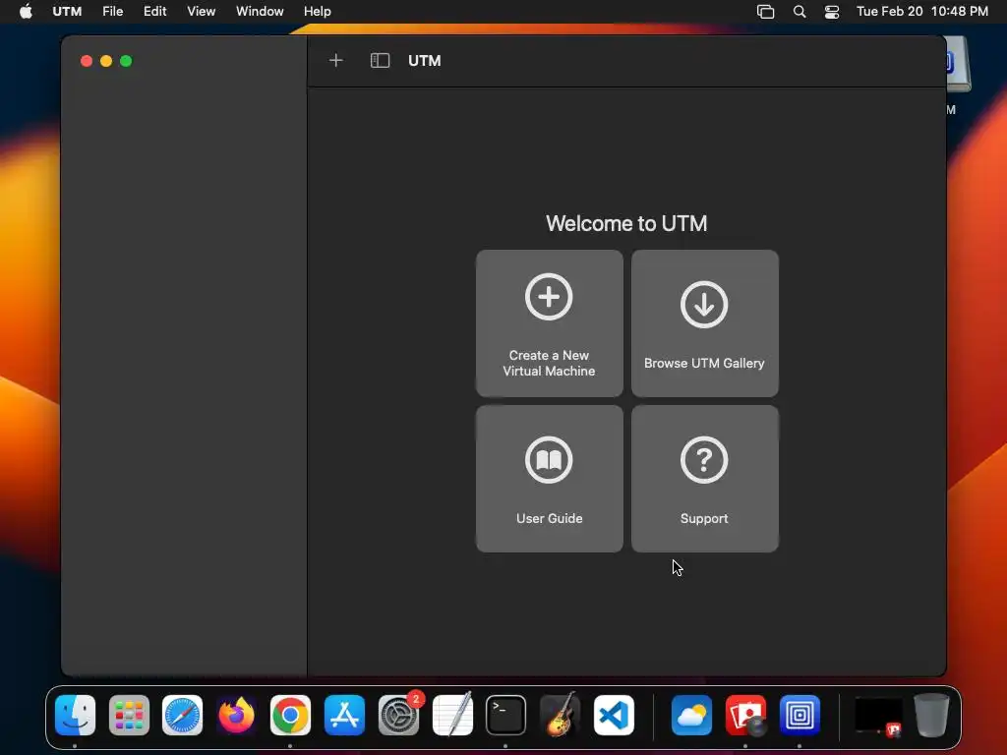The image size is (1007, 755).
Task: Launch GarageBand from the Dock
Action: tap(560, 716)
